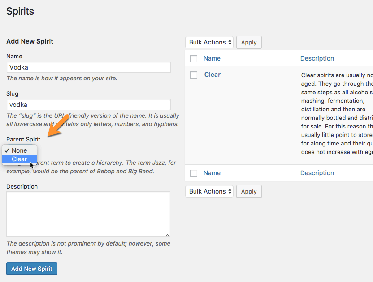The image size is (373, 282).
Task: Sort by the Description column header
Action: (317, 58)
